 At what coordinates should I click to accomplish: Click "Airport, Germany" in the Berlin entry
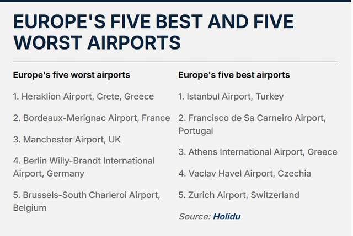point(49,174)
